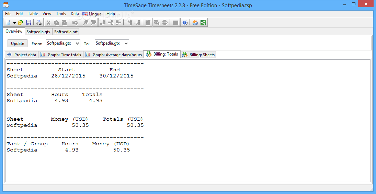Click the first clock-rows timing icon

tap(129, 23)
